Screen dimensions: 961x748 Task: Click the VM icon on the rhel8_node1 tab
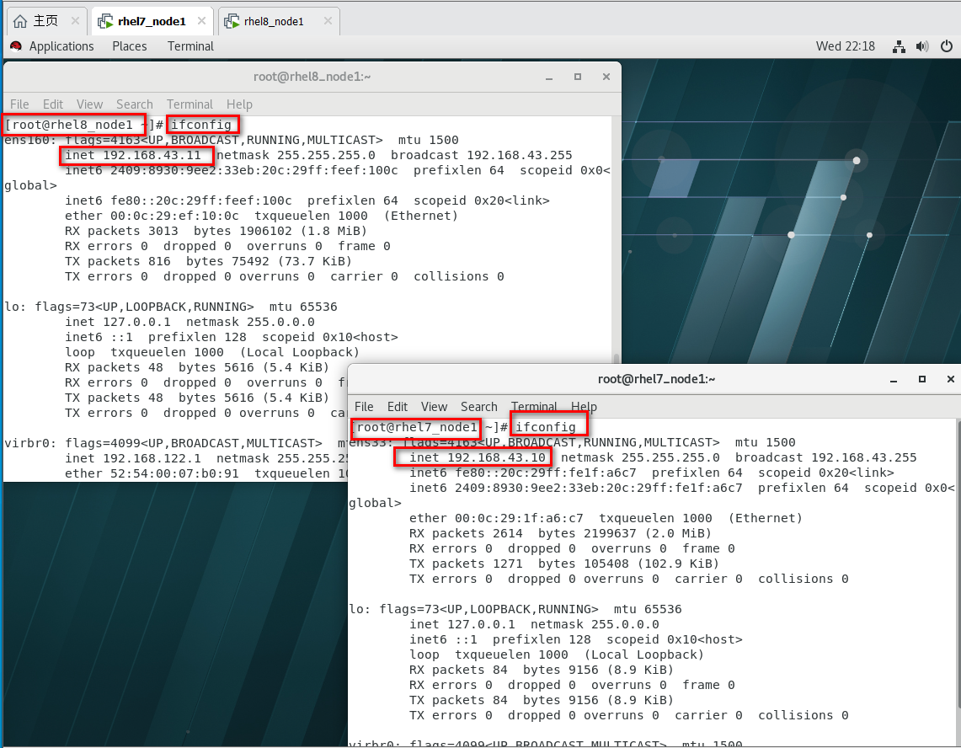click(232, 21)
